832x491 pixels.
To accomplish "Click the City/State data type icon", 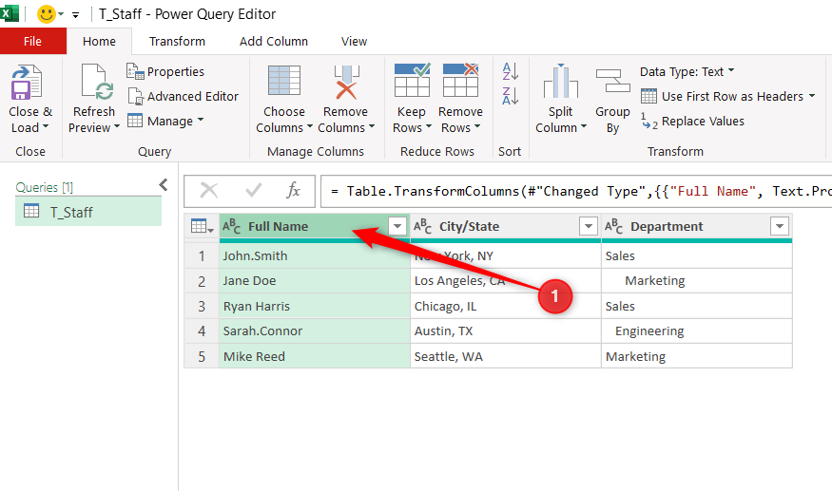I will click(422, 226).
